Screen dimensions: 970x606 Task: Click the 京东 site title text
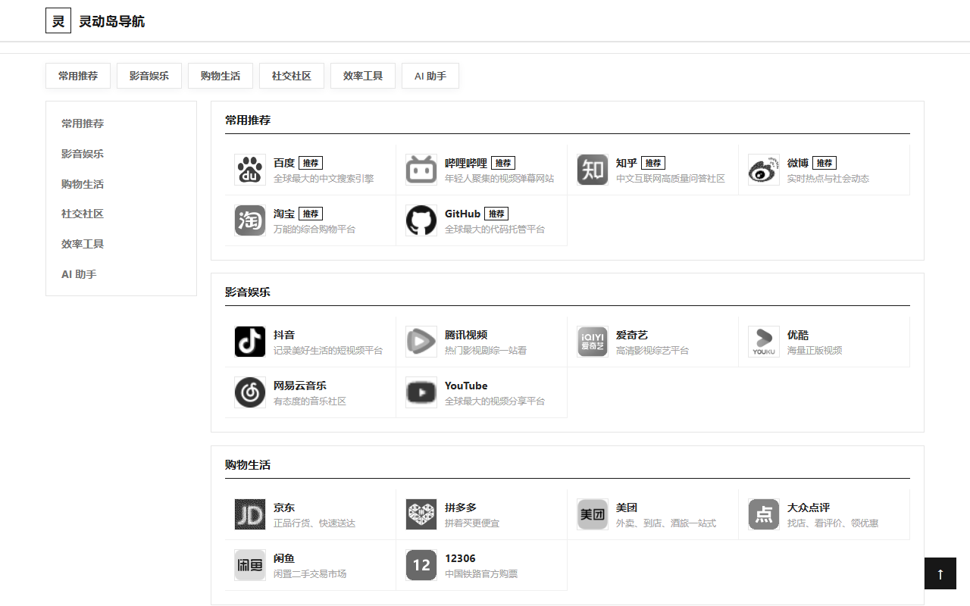click(x=284, y=508)
